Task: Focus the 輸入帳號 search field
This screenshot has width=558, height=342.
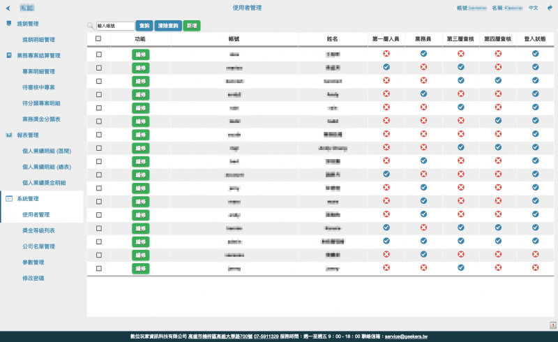Action: [115, 26]
